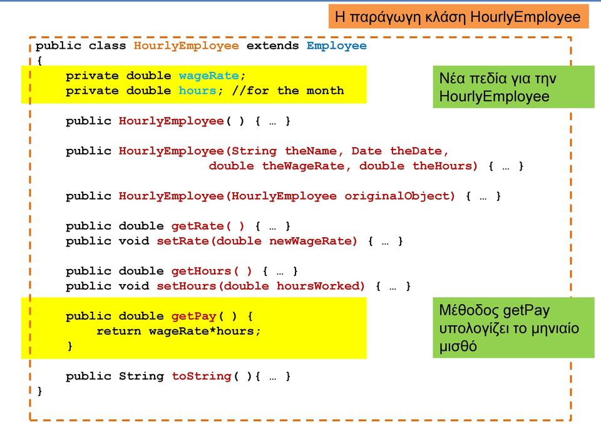The height and width of the screenshot is (423, 601).
Task: Click the method 'setRate(double newWageRate)'
Action: [257, 241]
